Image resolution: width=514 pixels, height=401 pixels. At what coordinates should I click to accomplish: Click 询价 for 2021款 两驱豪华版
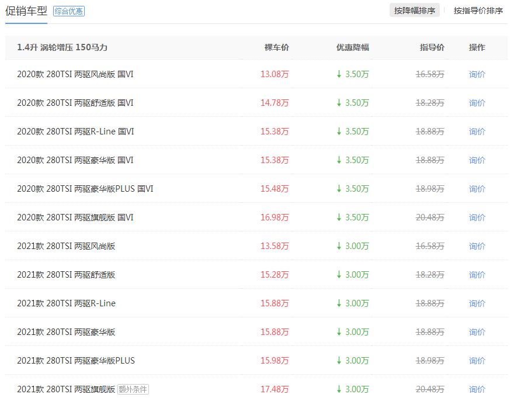click(477, 332)
